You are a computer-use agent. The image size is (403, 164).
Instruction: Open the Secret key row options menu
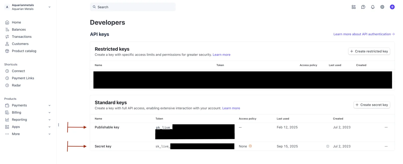click(386, 146)
